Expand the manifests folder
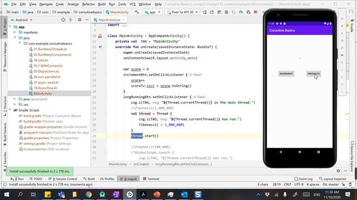This screenshot has height=200, width=357. coord(15,32)
